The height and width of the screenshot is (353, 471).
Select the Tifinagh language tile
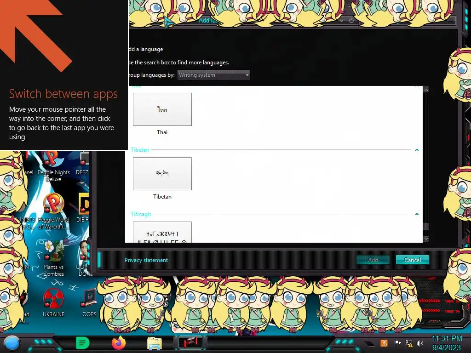(162, 232)
